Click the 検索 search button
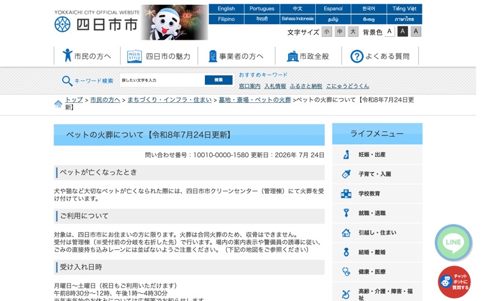Viewport: 482px width, 301px height. [x=219, y=80]
